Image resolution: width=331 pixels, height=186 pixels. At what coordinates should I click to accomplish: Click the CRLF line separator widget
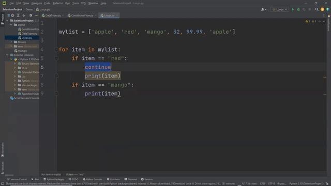point(263,184)
